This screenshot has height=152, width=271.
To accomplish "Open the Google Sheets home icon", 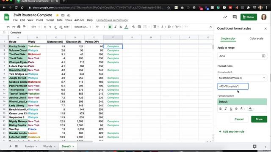I will pyautogui.click(x=7, y=17).
